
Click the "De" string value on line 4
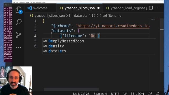[x=93, y=36]
